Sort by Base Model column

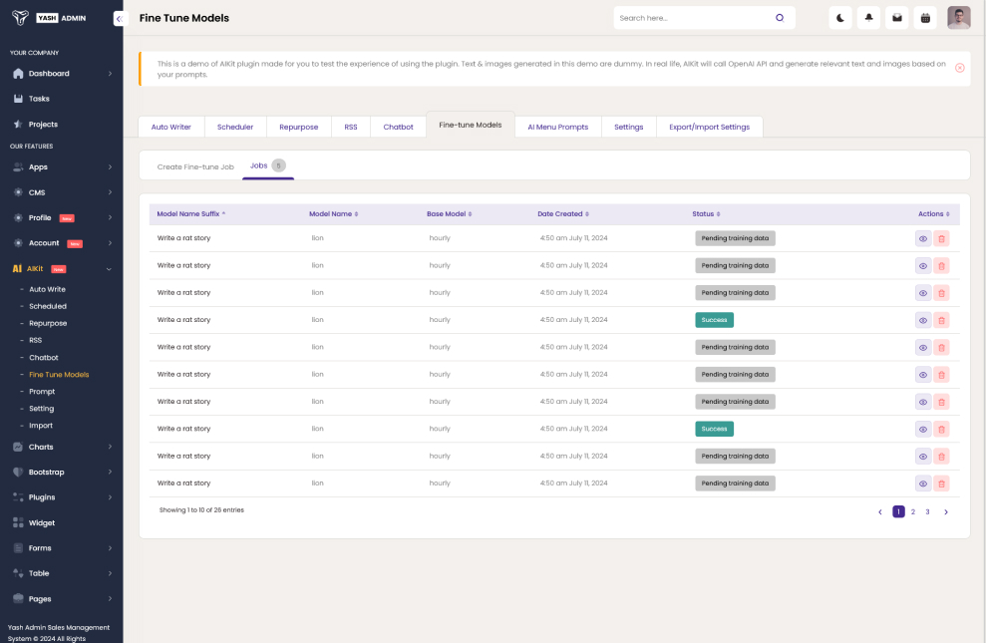(449, 214)
